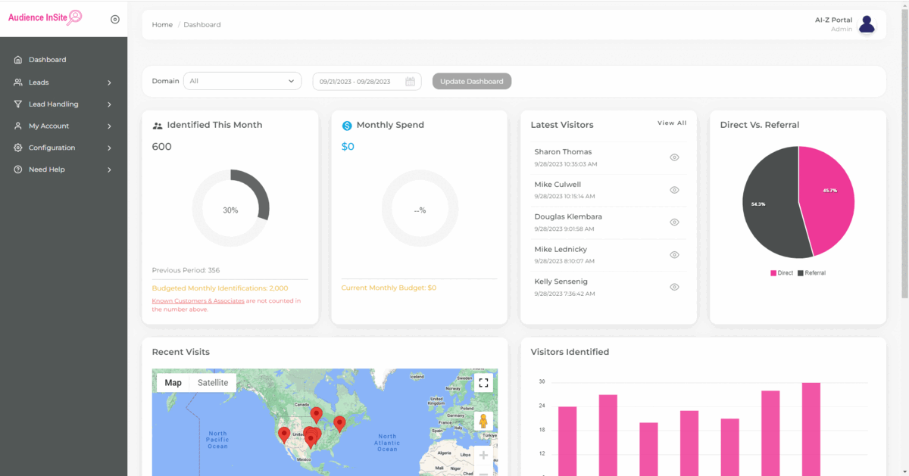
Task: View Mike Culwell details via eye icon
Action: tap(674, 190)
